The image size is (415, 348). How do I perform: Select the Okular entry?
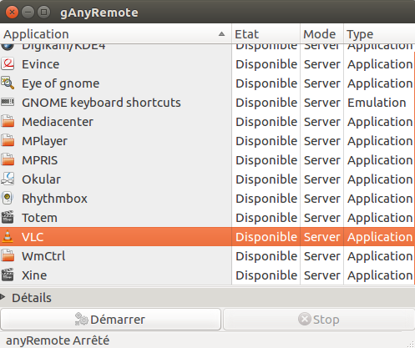(x=41, y=179)
